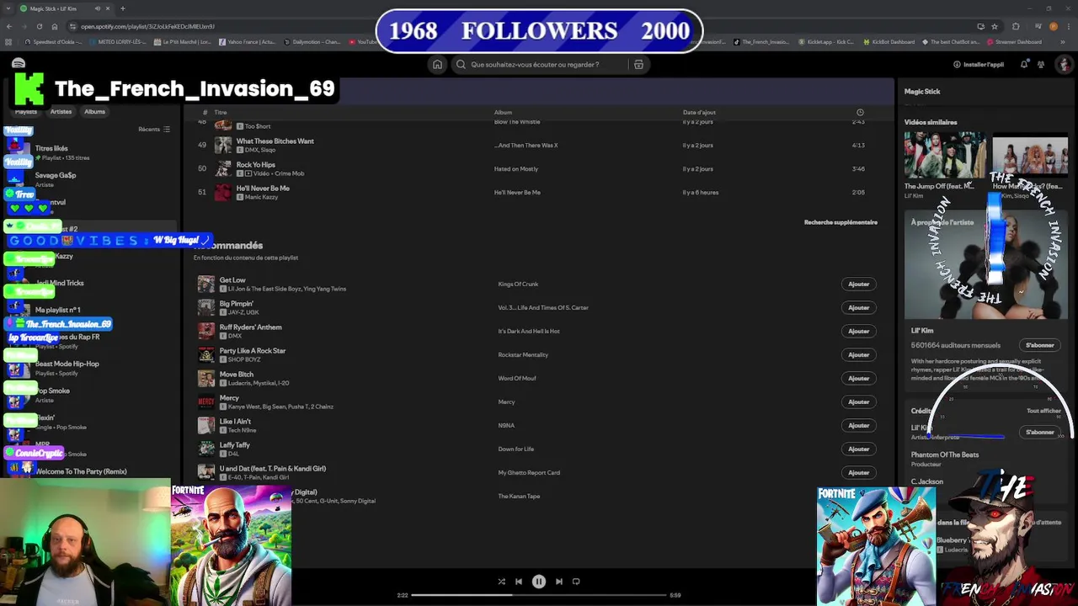Image resolution: width=1078 pixels, height=606 pixels.
Task: Open the Streamer Dashboard bookmark
Action: point(1017,41)
